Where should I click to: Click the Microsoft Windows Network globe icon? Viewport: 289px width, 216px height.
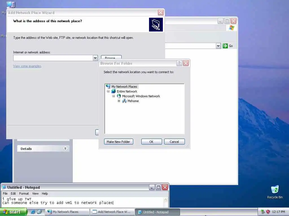(119, 96)
